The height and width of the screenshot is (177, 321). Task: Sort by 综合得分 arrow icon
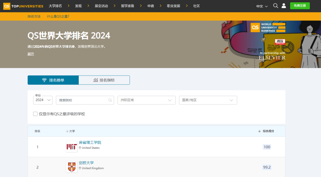[x=259, y=131]
